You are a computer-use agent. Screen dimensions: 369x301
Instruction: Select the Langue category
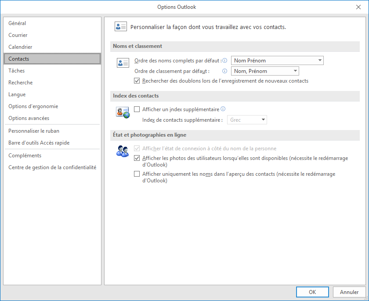click(x=52, y=94)
